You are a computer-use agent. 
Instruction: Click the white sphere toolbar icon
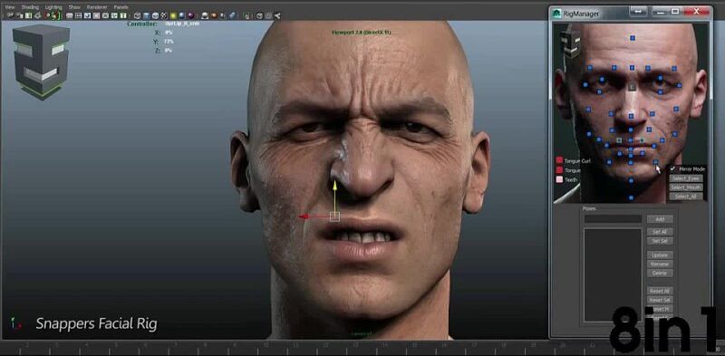(205, 15)
